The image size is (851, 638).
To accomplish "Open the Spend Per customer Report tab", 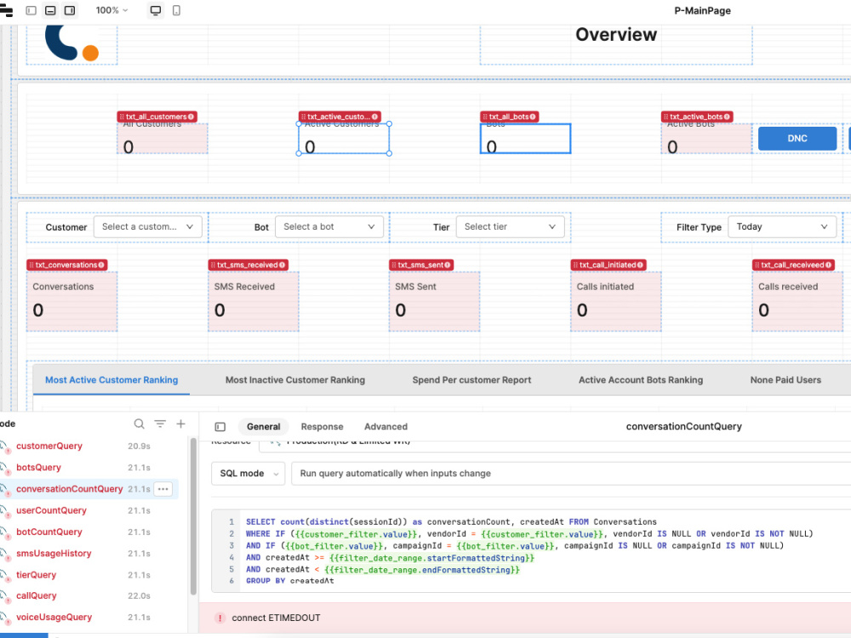I will point(471,379).
